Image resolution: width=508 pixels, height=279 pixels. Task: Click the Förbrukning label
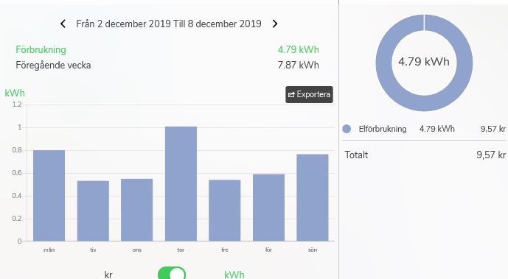click(x=41, y=49)
